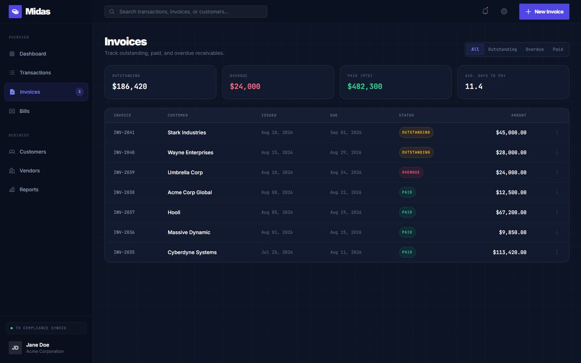Click issued date Jul 28, 2026
The height and width of the screenshot is (363, 581).
[277, 252]
